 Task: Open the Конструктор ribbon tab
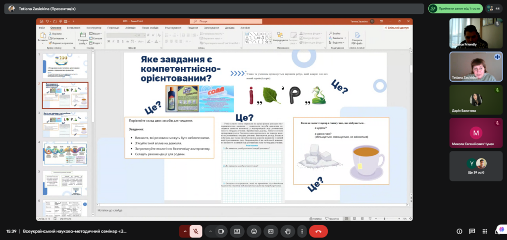click(x=94, y=28)
